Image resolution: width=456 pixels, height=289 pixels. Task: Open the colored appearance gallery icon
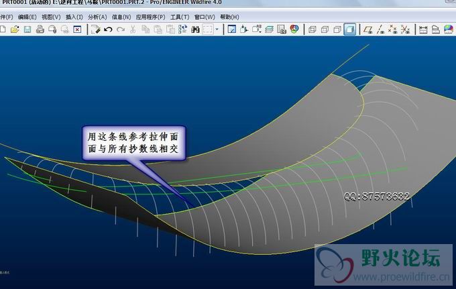point(294,29)
